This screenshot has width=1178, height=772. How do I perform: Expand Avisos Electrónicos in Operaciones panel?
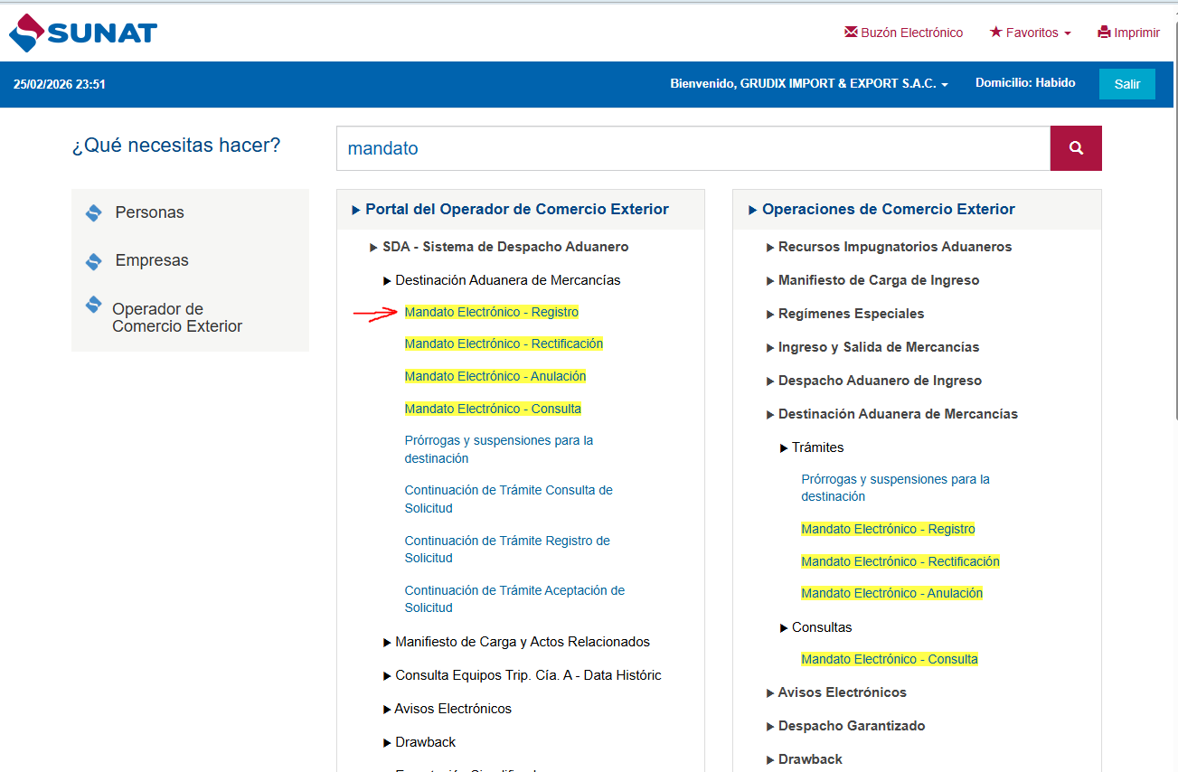[x=836, y=692]
